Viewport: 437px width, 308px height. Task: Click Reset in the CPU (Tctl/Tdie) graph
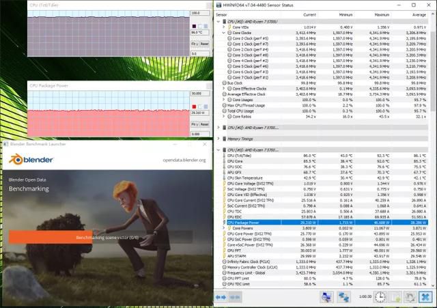coord(205,44)
